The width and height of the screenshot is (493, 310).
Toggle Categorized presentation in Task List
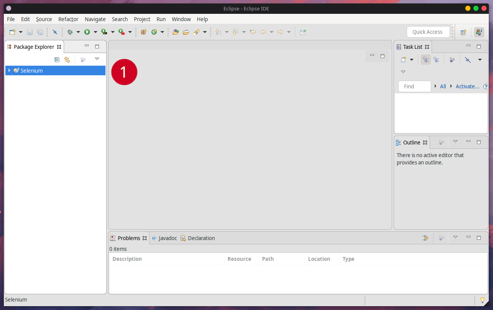pos(425,60)
